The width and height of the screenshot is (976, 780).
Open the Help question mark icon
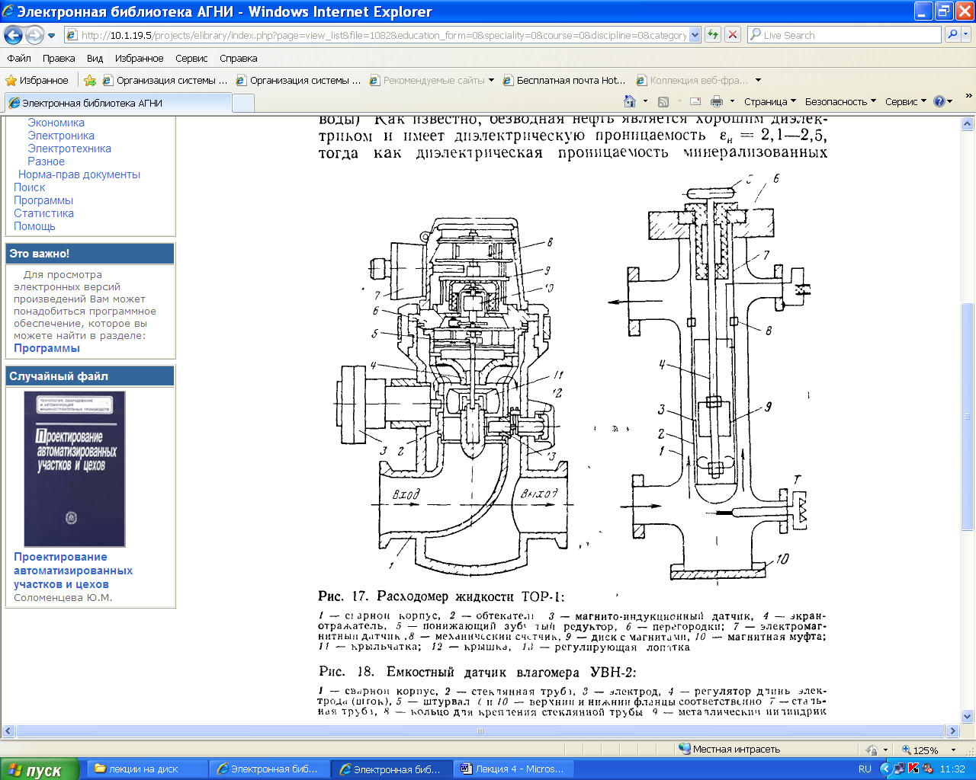[x=939, y=101]
